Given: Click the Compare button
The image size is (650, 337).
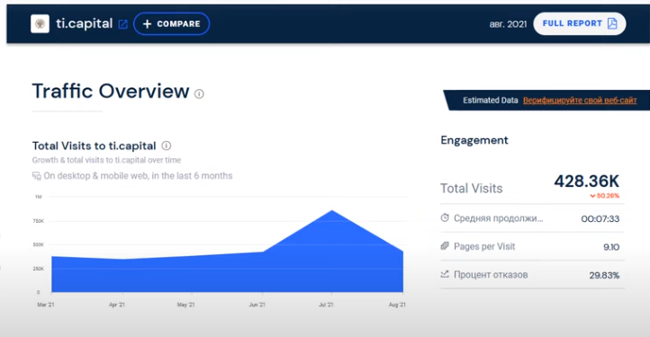Looking at the screenshot, I should pyautogui.click(x=172, y=23).
